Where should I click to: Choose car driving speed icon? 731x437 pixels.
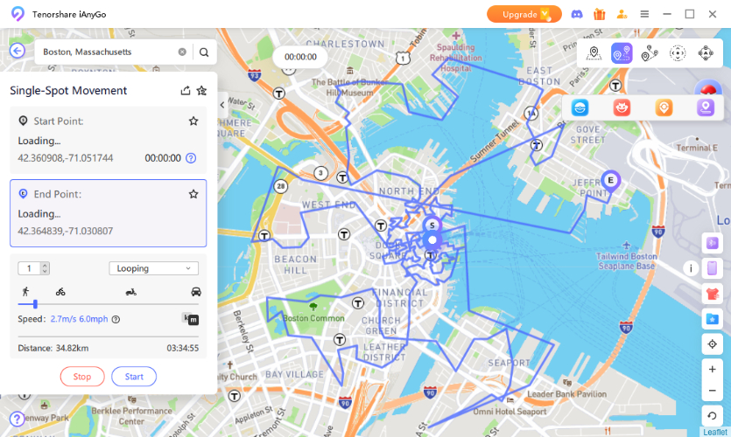click(x=196, y=292)
